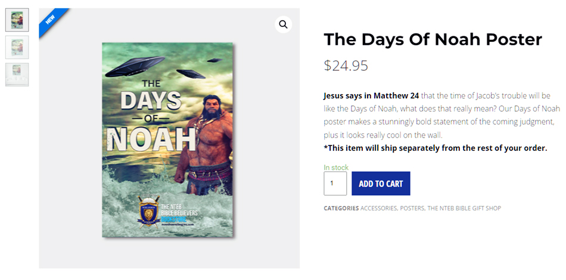
Task: Click the small distant UFO on poster
Action: (191, 74)
